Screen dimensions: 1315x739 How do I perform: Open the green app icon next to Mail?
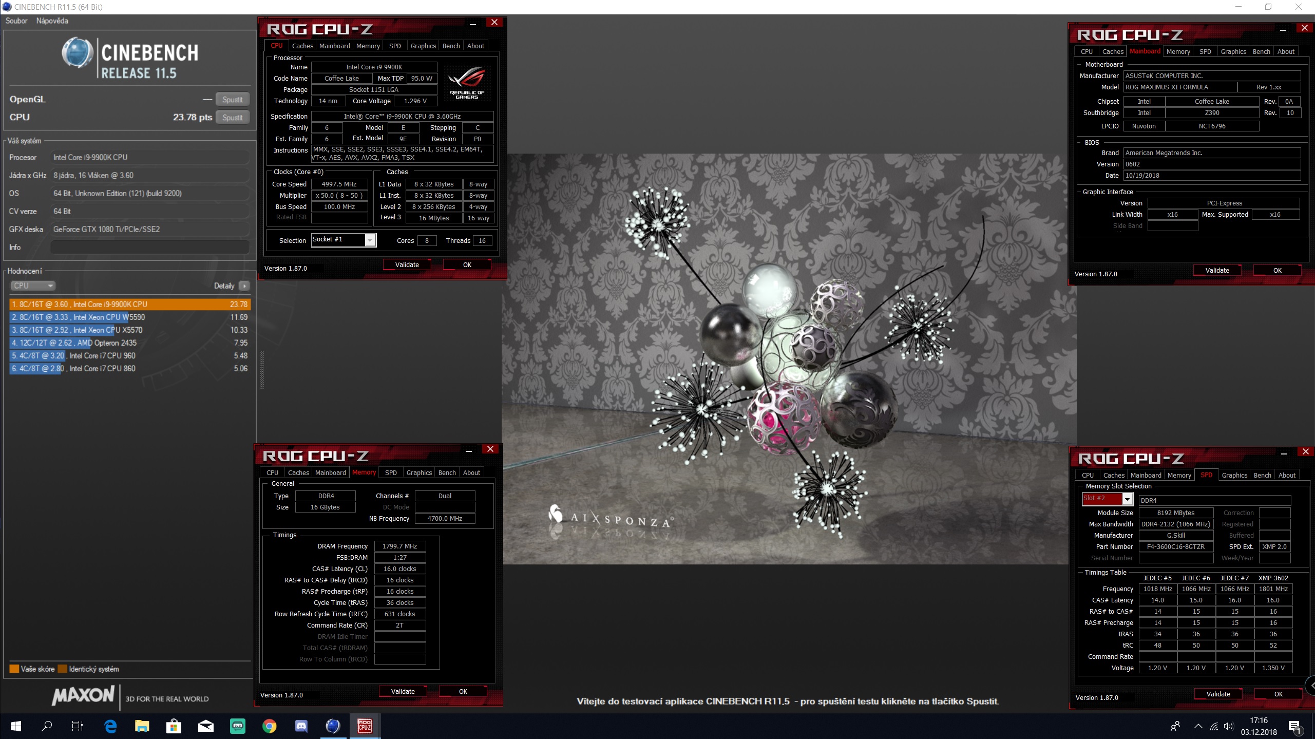pos(238,726)
